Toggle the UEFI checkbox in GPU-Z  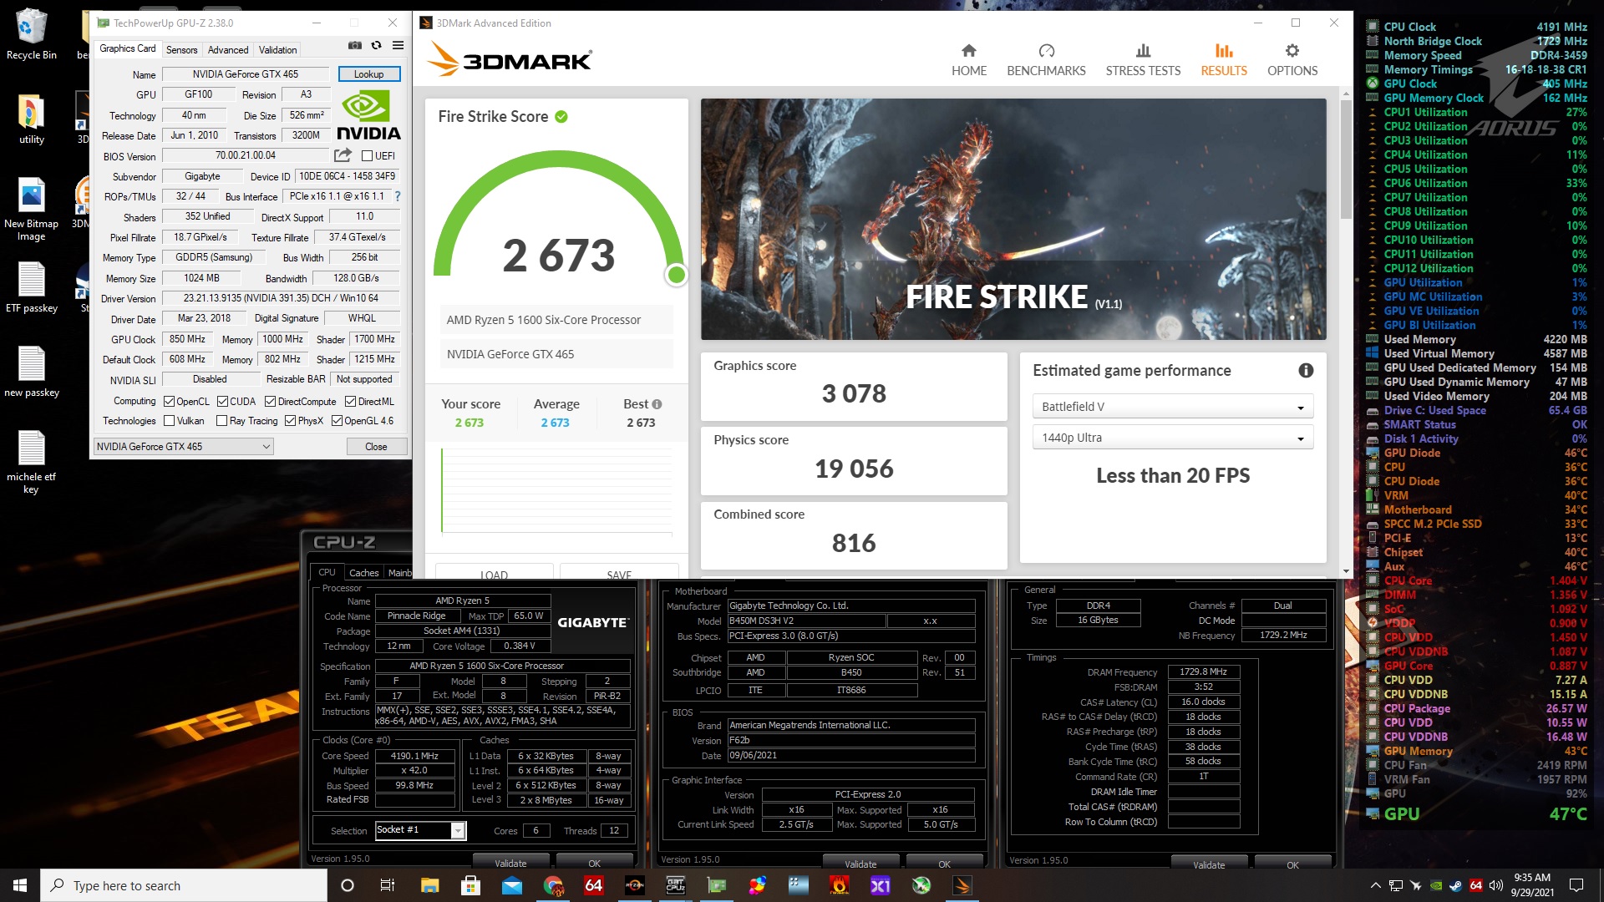click(x=367, y=156)
